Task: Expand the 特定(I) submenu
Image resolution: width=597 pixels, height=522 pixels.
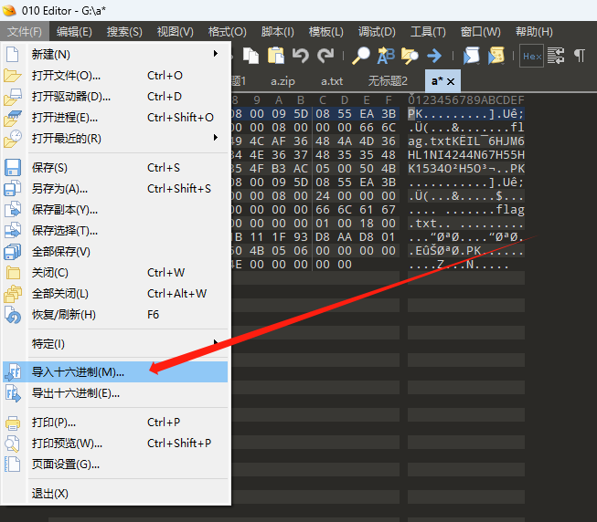Action: click(x=216, y=342)
